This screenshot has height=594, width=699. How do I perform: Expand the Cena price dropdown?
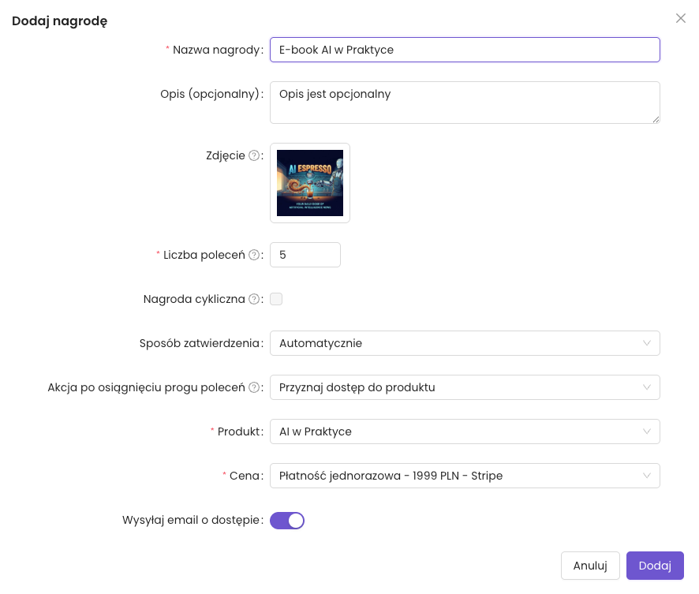pos(464,476)
